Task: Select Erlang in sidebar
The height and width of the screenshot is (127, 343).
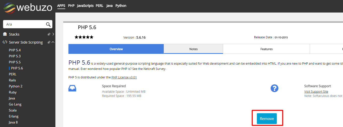Action: point(14,116)
